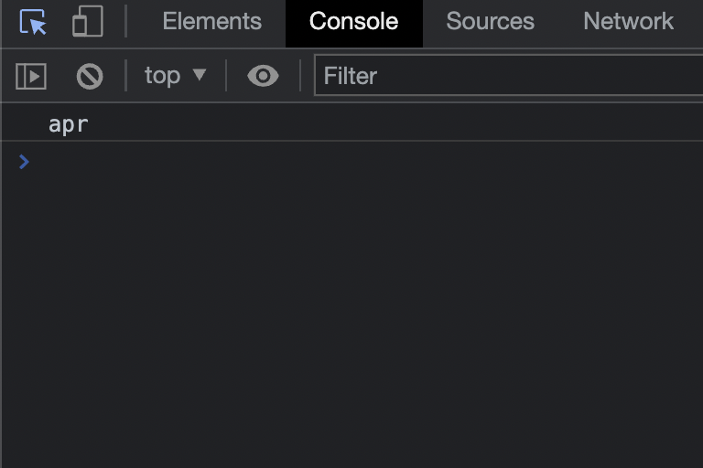The width and height of the screenshot is (703, 468).
Task: Show the console sidebar panel icon
Action: coord(31,76)
